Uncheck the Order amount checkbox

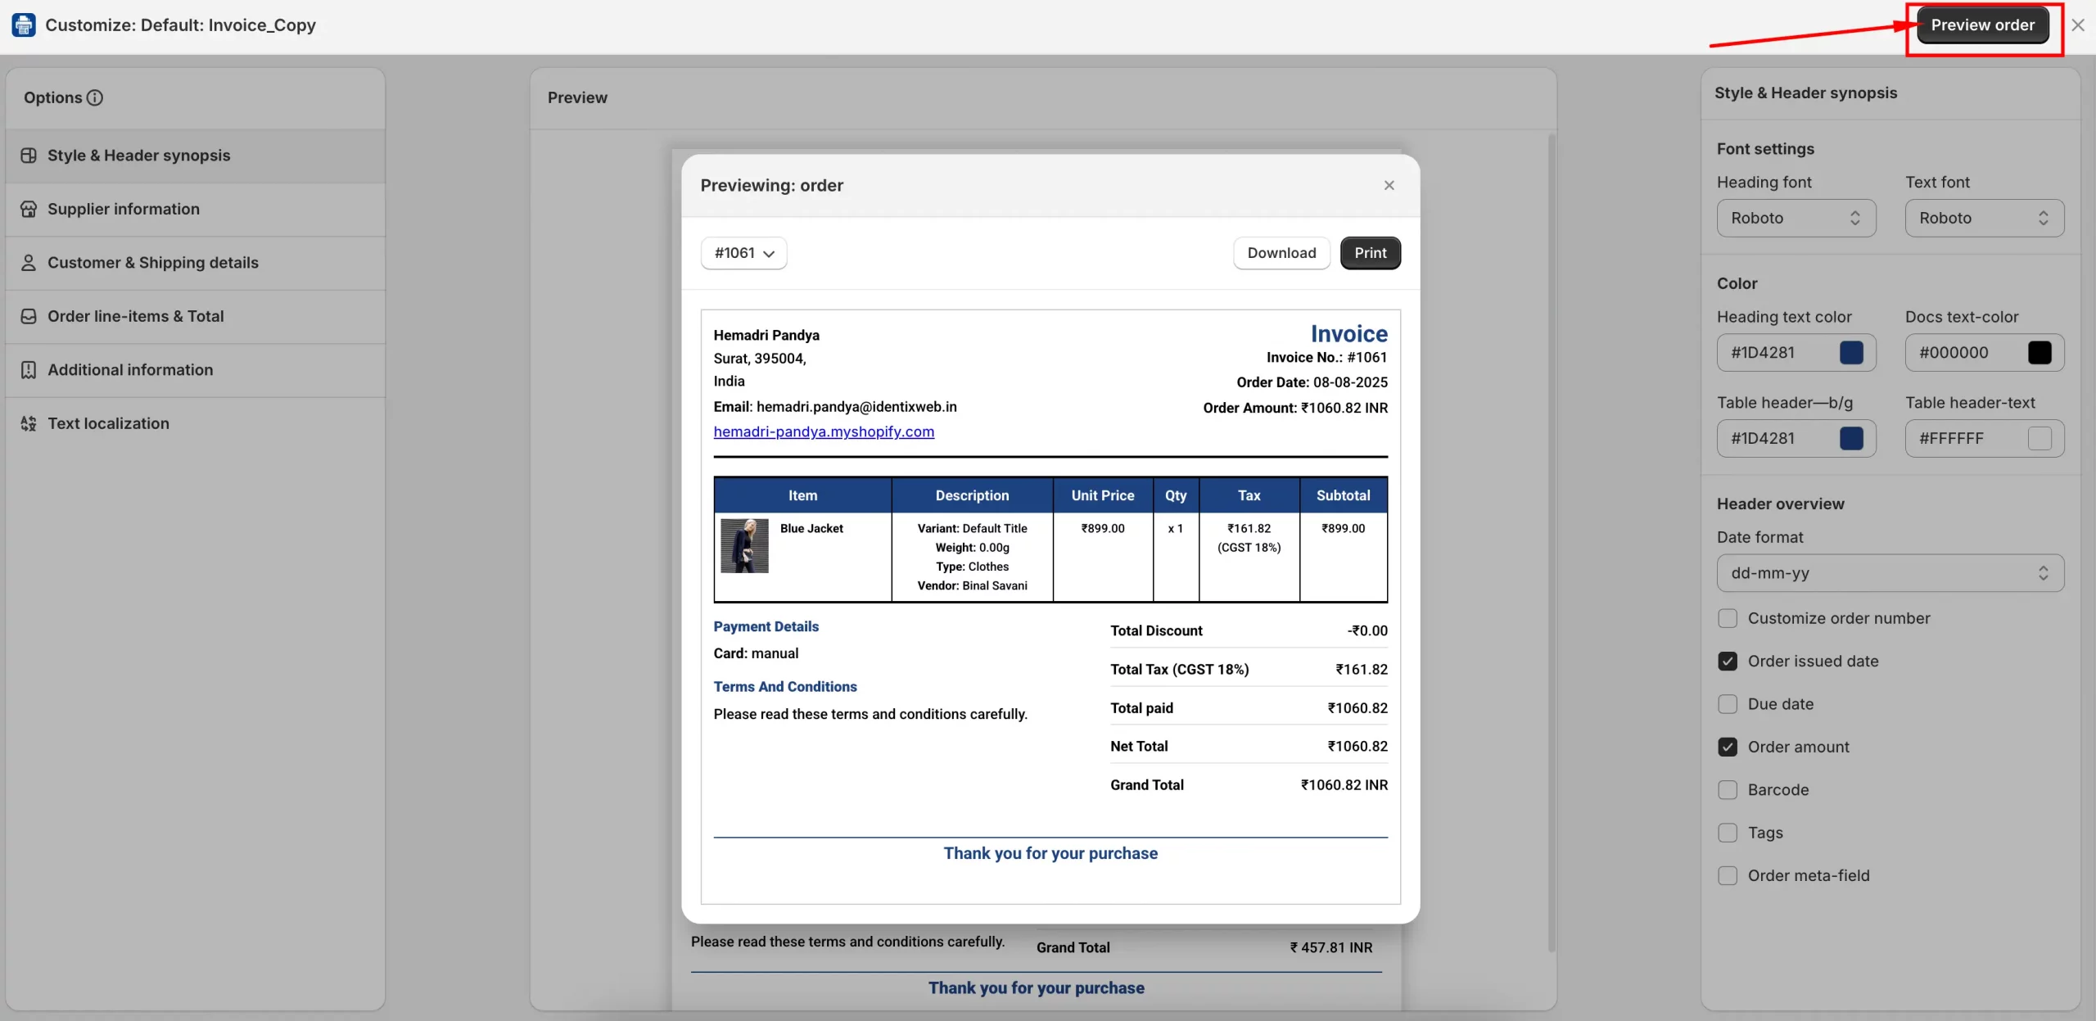pyautogui.click(x=1728, y=747)
